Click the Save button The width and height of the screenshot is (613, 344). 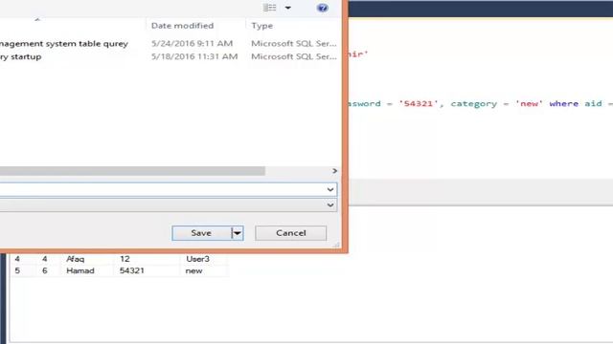point(201,233)
